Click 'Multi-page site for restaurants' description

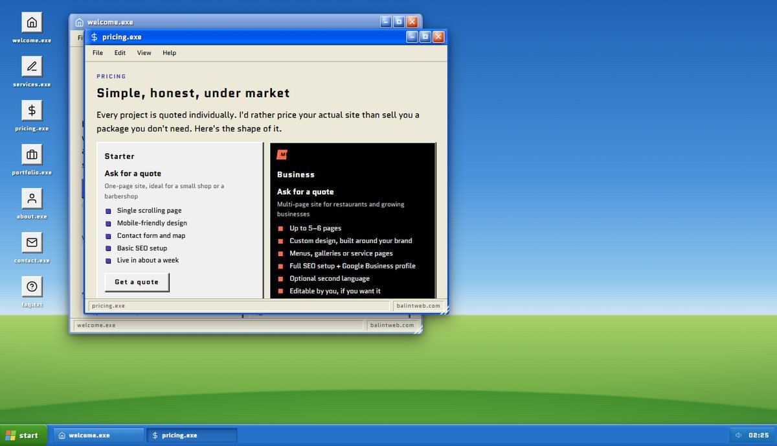341,209
